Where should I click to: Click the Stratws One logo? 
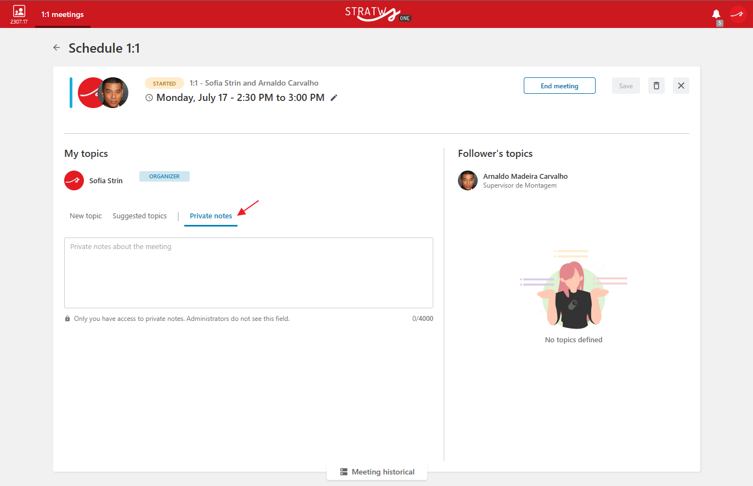click(378, 14)
